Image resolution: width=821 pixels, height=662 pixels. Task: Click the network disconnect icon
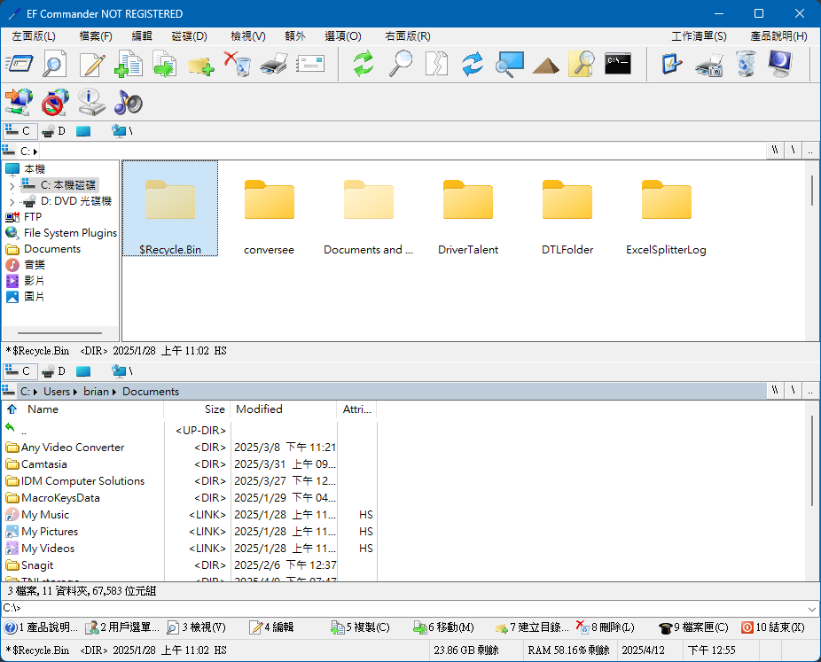click(x=55, y=102)
